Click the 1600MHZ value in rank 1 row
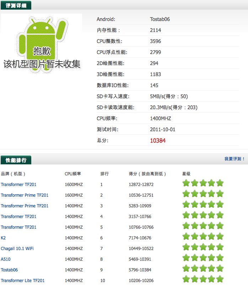This screenshot has width=248, height=286. [x=74, y=185]
